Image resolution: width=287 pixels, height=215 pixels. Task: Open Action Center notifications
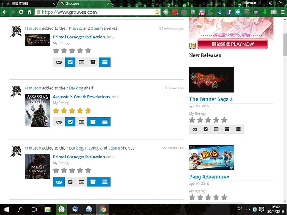click(x=262, y=209)
